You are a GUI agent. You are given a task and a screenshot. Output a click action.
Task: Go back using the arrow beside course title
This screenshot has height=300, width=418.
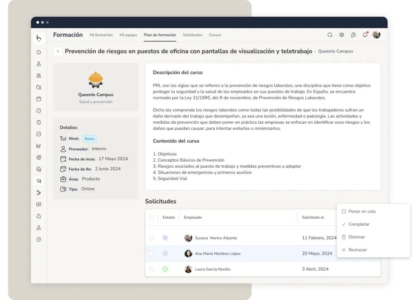pos(58,51)
